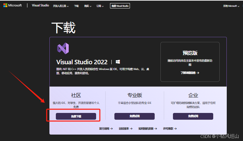The width and height of the screenshot is (243, 141).
Task: Click the 社区 edition heading
Action: 76,95
